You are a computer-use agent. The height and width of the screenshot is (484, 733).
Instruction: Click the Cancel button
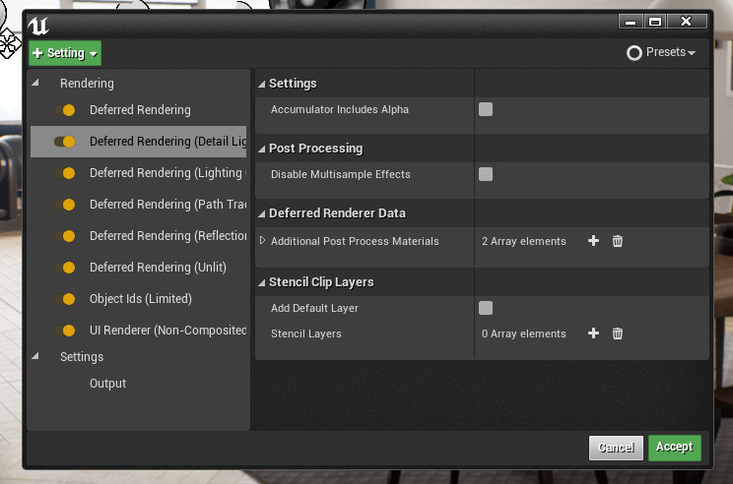[616, 448]
